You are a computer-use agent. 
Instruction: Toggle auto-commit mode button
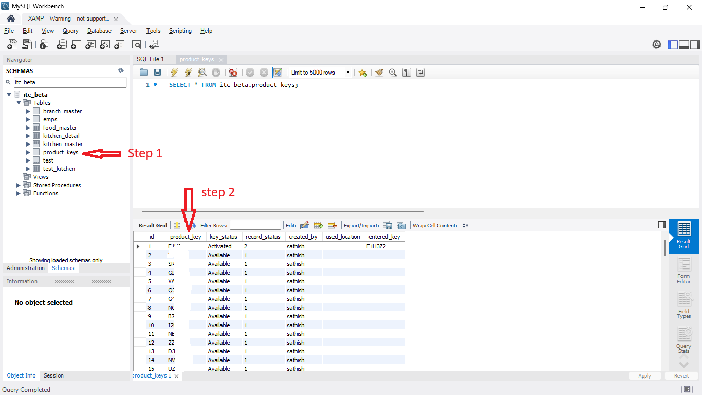[278, 73]
